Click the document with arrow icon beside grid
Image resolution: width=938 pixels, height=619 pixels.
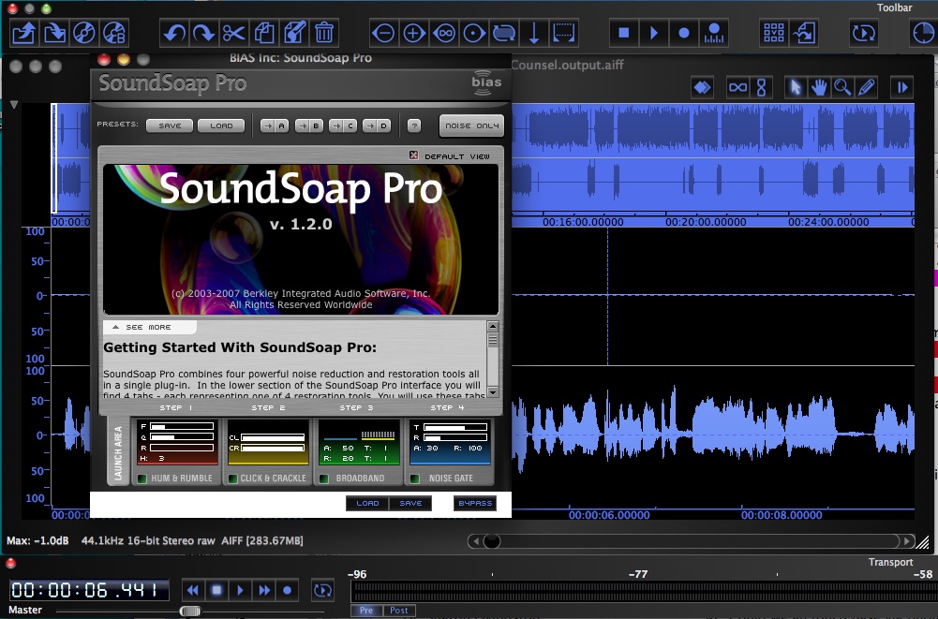tap(804, 33)
